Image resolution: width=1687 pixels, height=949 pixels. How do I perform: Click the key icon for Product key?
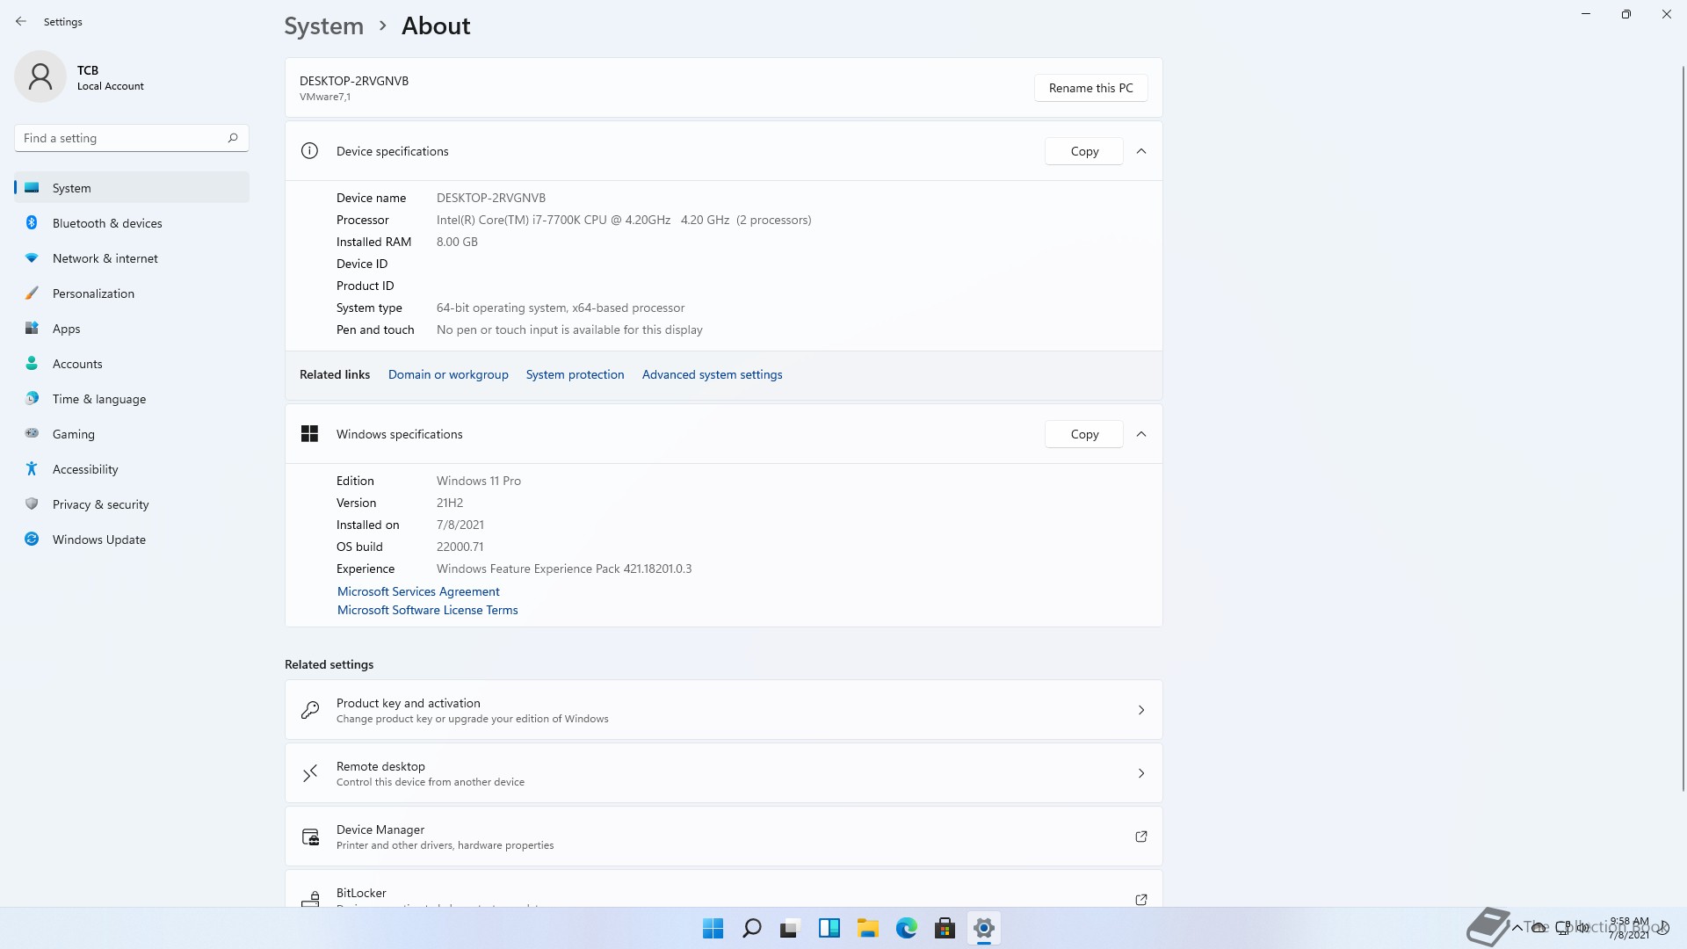click(310, 710)
